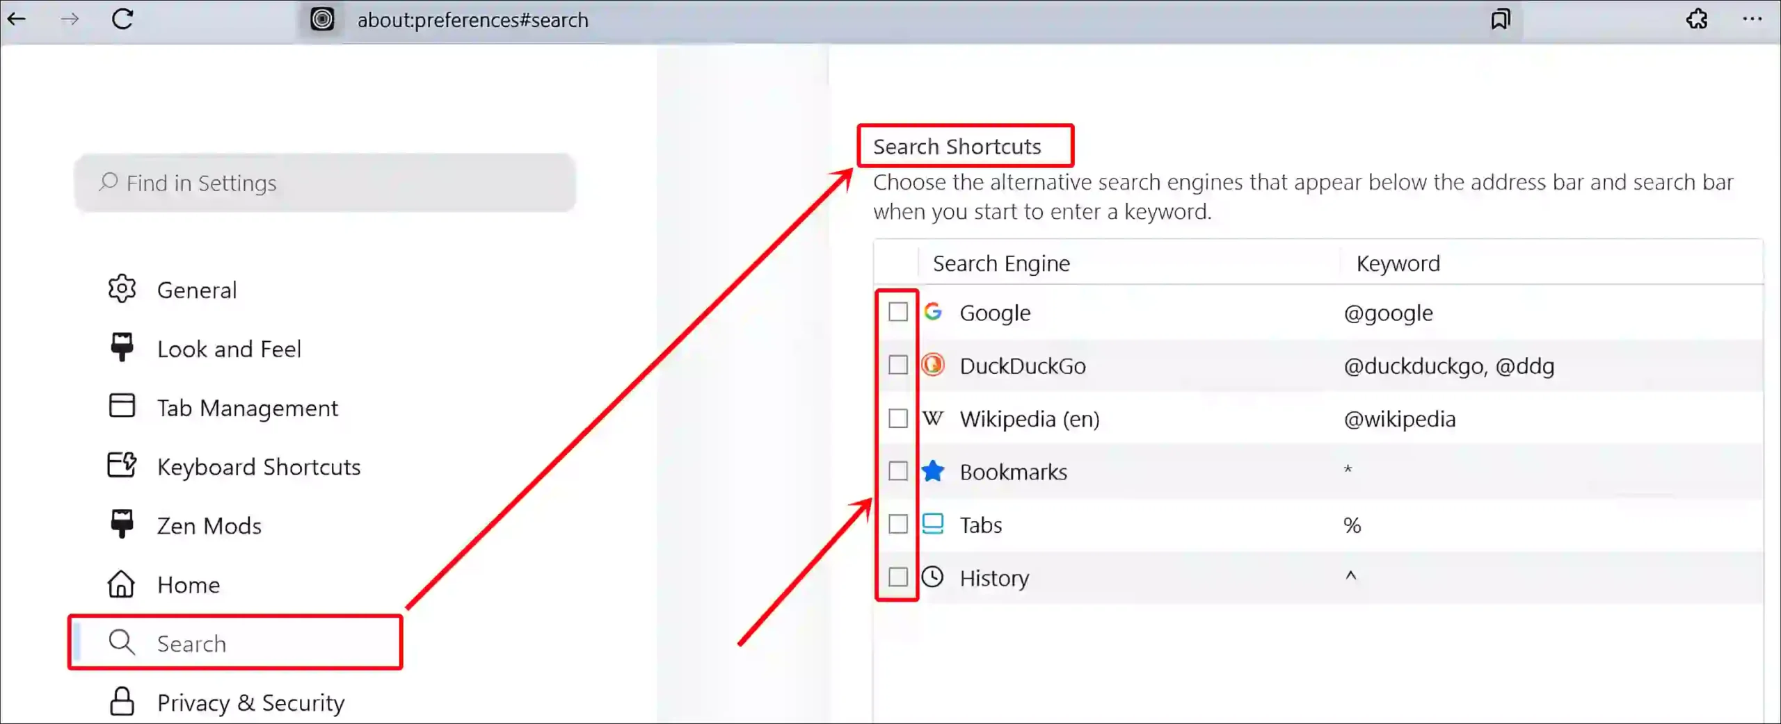Click the about:preferences#search address bar
Image resolution: width=1781 pixels, height=724 pixels.
click(911, 19)
